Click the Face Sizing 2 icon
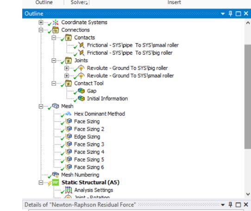The width and height of the screenshot is (251, 211). tap(69, 129)
